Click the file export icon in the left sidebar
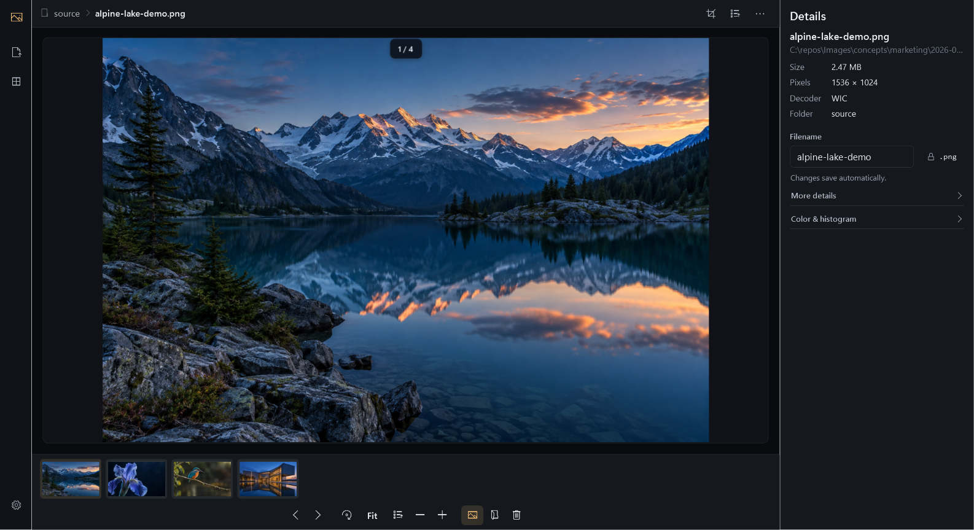 click(x=17, y=52)
